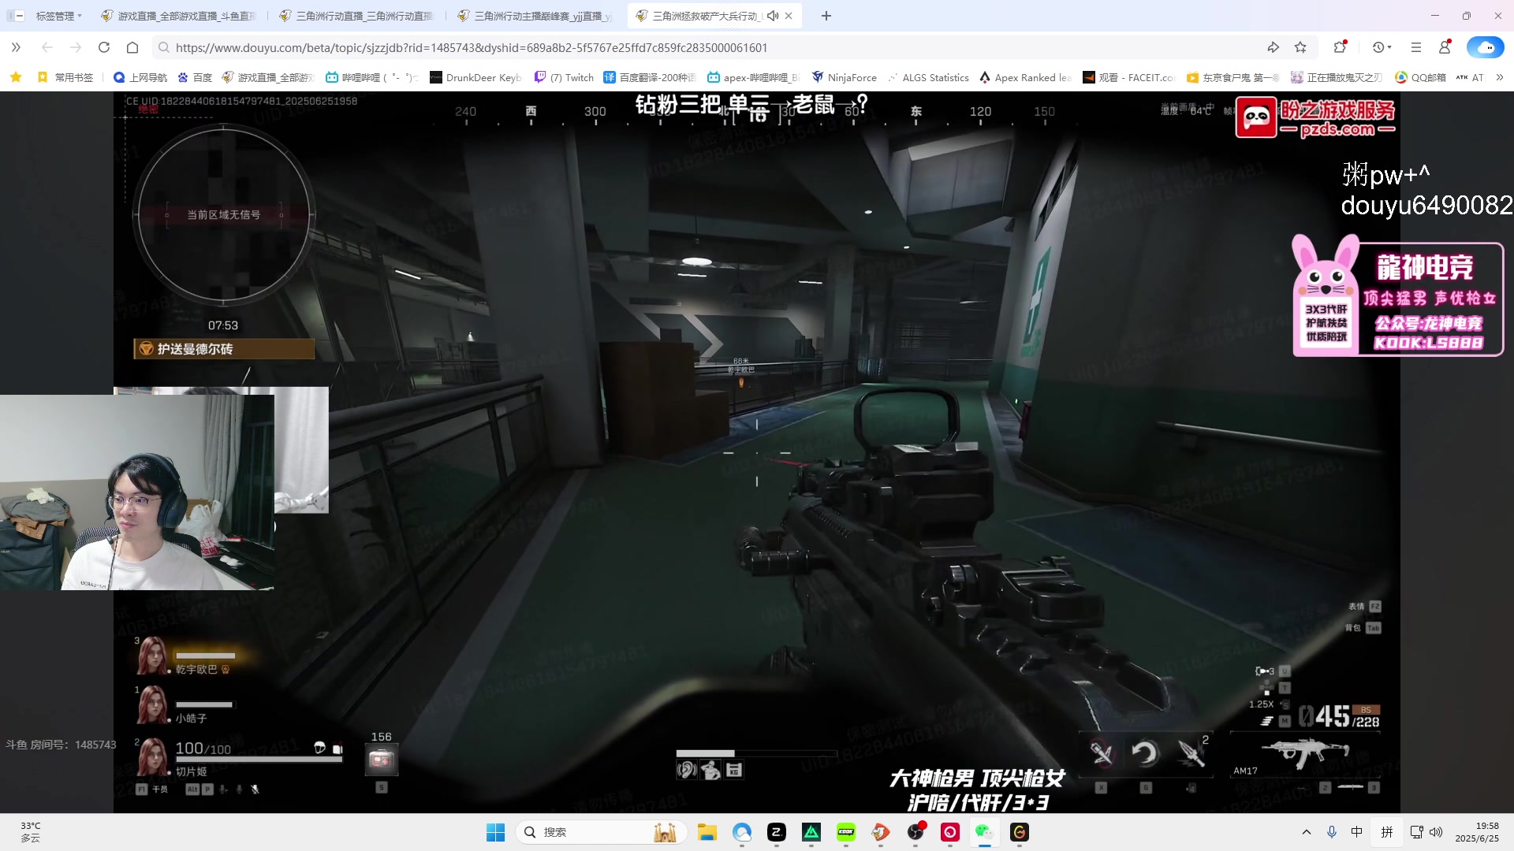Screen dimensions: 1514x851
Task: Go back to the previous page
Action: 47,47
